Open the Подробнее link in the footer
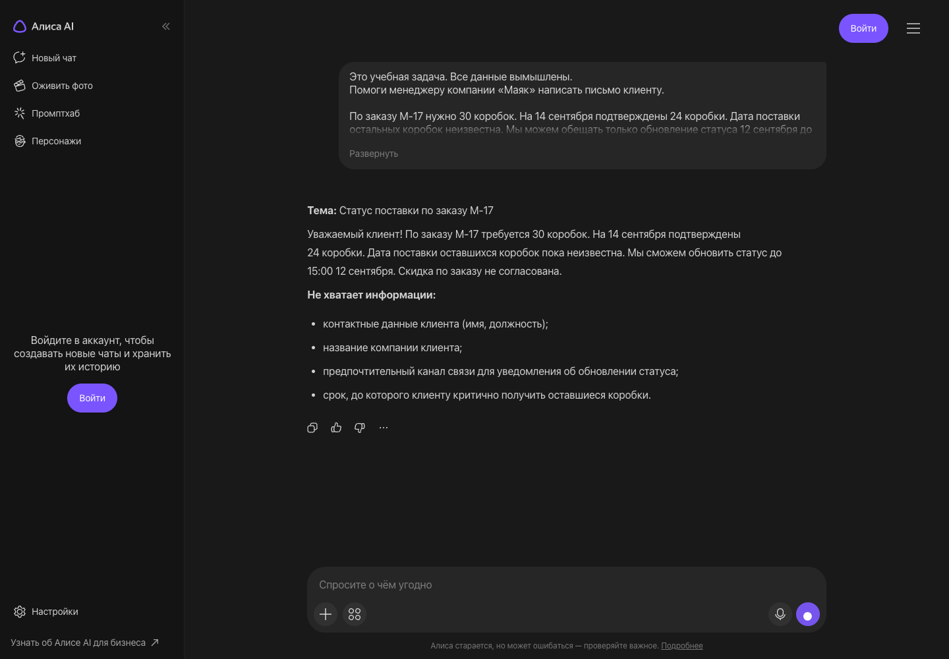Viewport: 949px width, 659px height. [x=682, y=646]
